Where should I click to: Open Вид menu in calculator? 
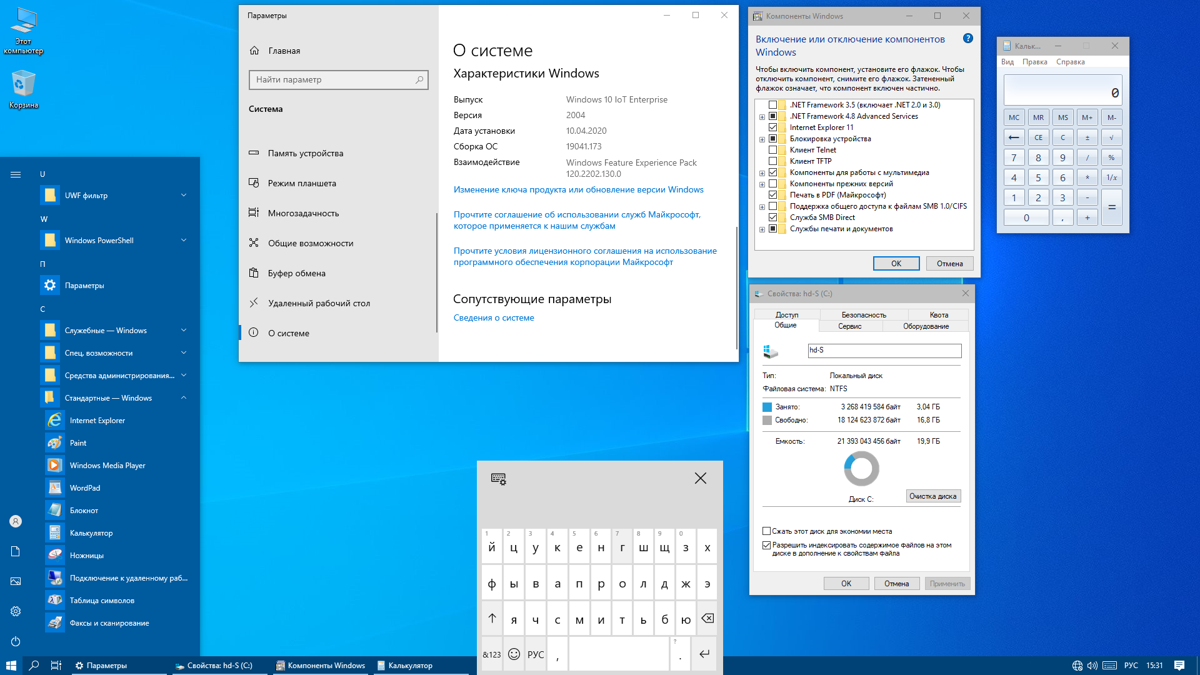coord(1007,62)
